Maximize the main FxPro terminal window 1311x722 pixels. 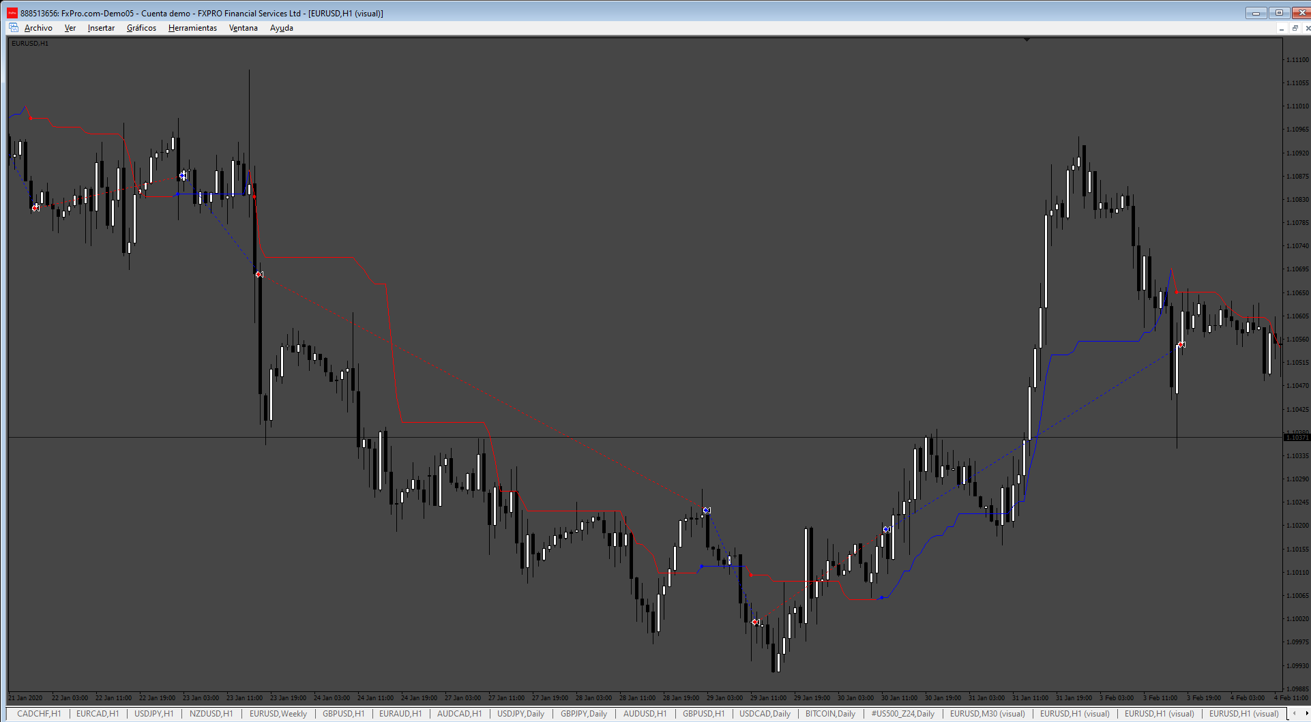(1279, 13)
